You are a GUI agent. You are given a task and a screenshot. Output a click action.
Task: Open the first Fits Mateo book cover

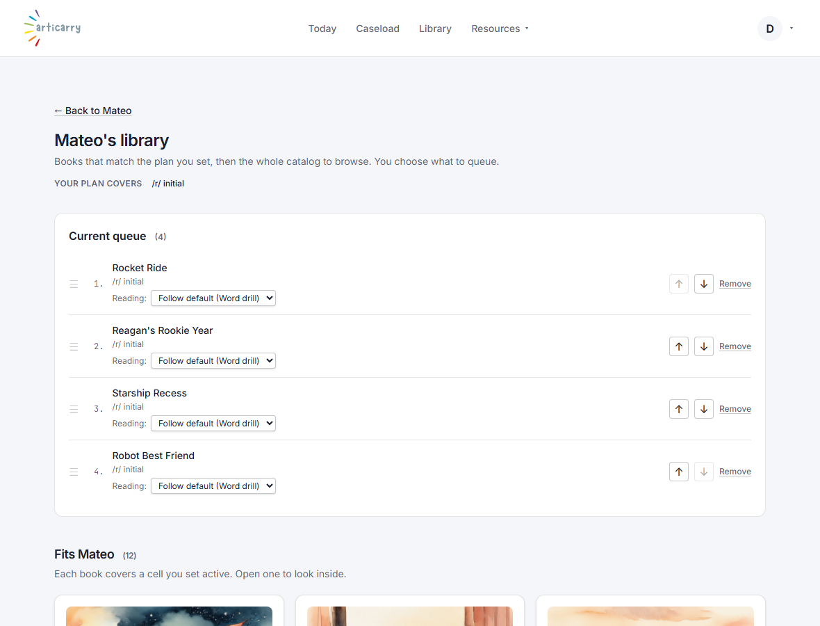click(169, 616)
